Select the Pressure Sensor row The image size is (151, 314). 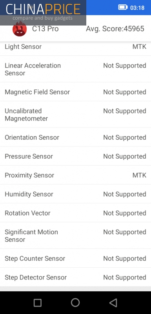point(75,156)
